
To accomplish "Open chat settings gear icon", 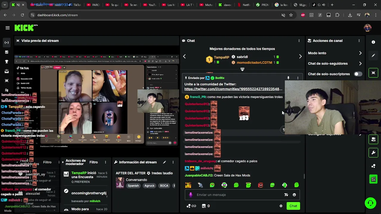I will point(281,206).
